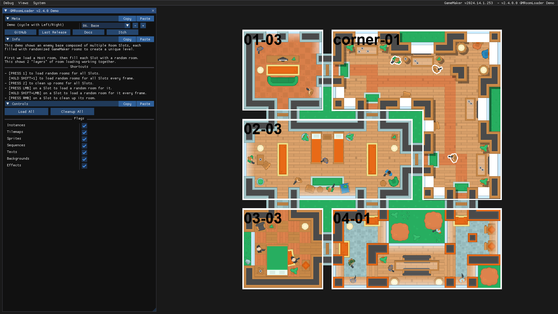Toggle the Effects flag checkbox
Screen dimensions: 558x314
(84, 166)
